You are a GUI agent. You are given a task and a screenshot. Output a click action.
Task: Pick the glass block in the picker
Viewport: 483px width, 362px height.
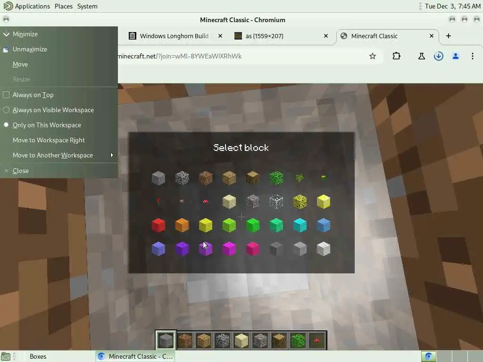coord(276,202)
